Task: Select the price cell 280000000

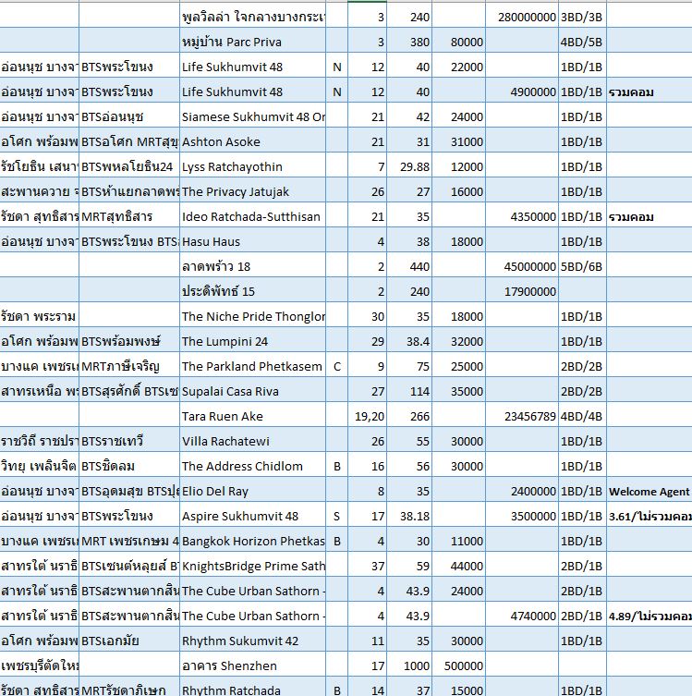Action: (522, 17)
